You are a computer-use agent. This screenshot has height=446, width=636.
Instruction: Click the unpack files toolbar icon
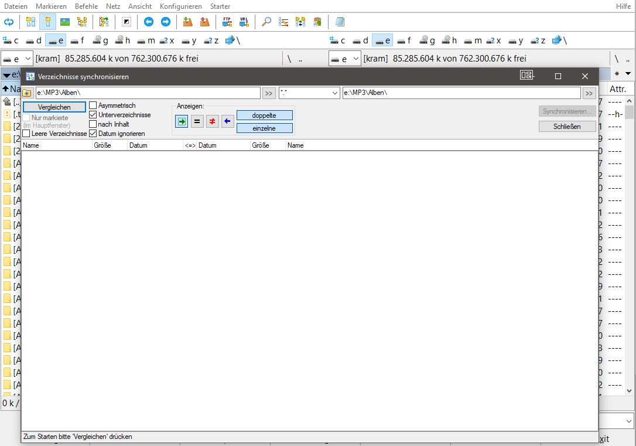coord(205,22)
